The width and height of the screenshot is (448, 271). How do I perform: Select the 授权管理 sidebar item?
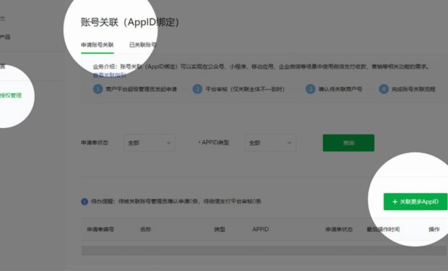coord(10,95)
